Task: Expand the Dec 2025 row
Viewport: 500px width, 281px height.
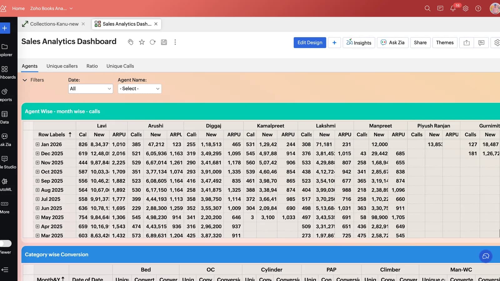Action: pyautogui.click(x=37, y=153)
